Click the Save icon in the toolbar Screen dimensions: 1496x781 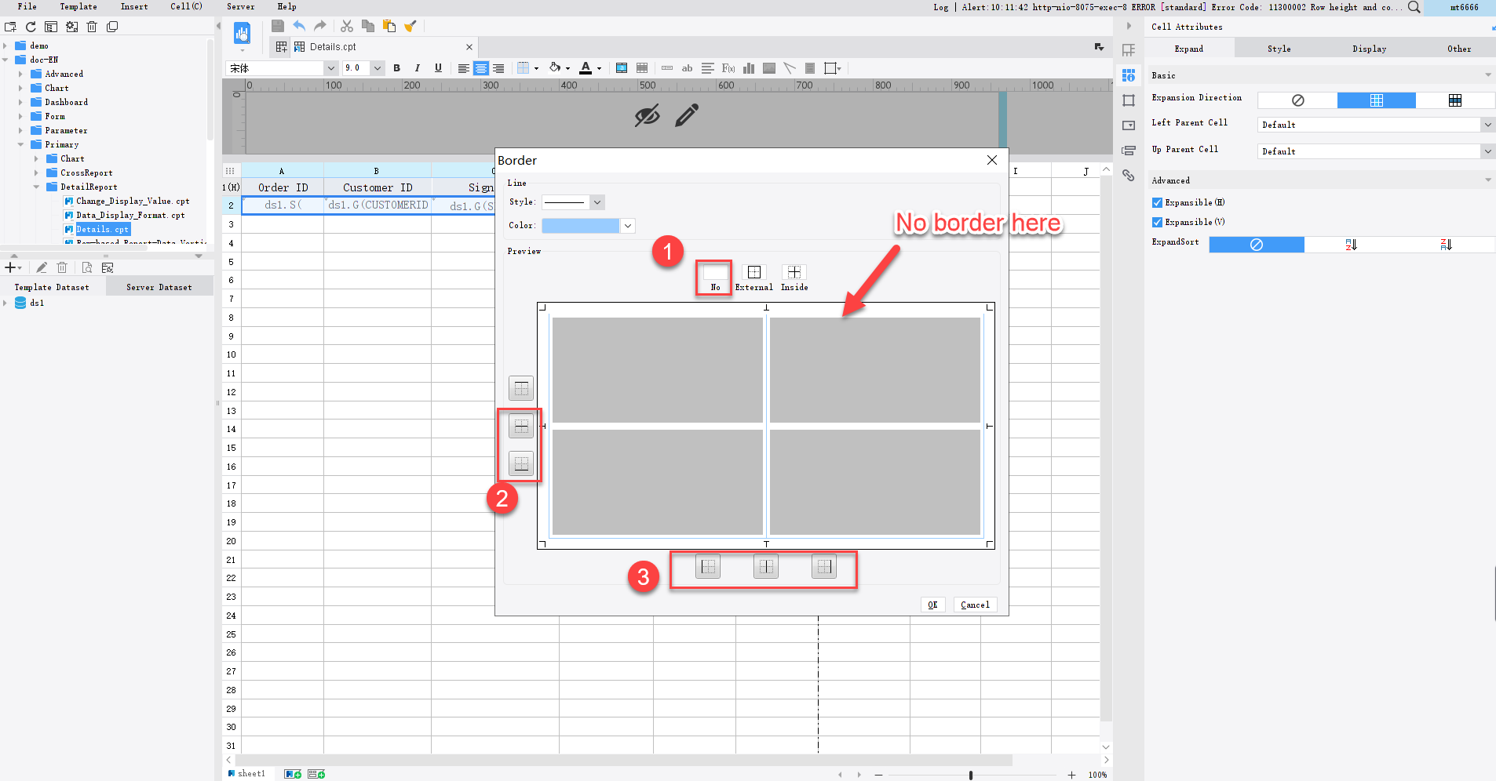pos(278,26)
